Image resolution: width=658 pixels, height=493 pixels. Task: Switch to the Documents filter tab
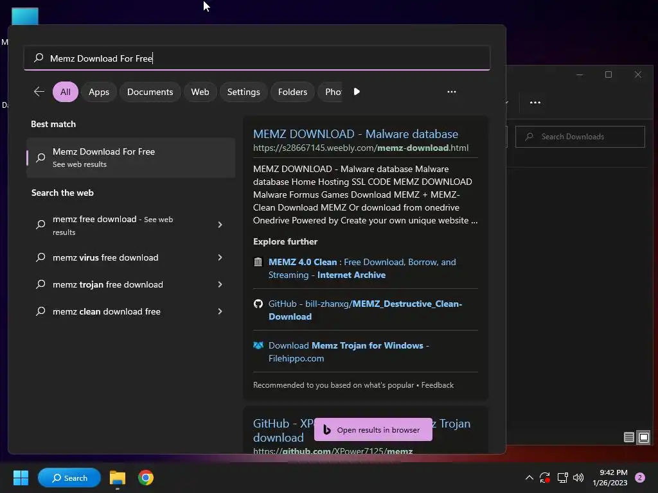click(x=150, y=92)
